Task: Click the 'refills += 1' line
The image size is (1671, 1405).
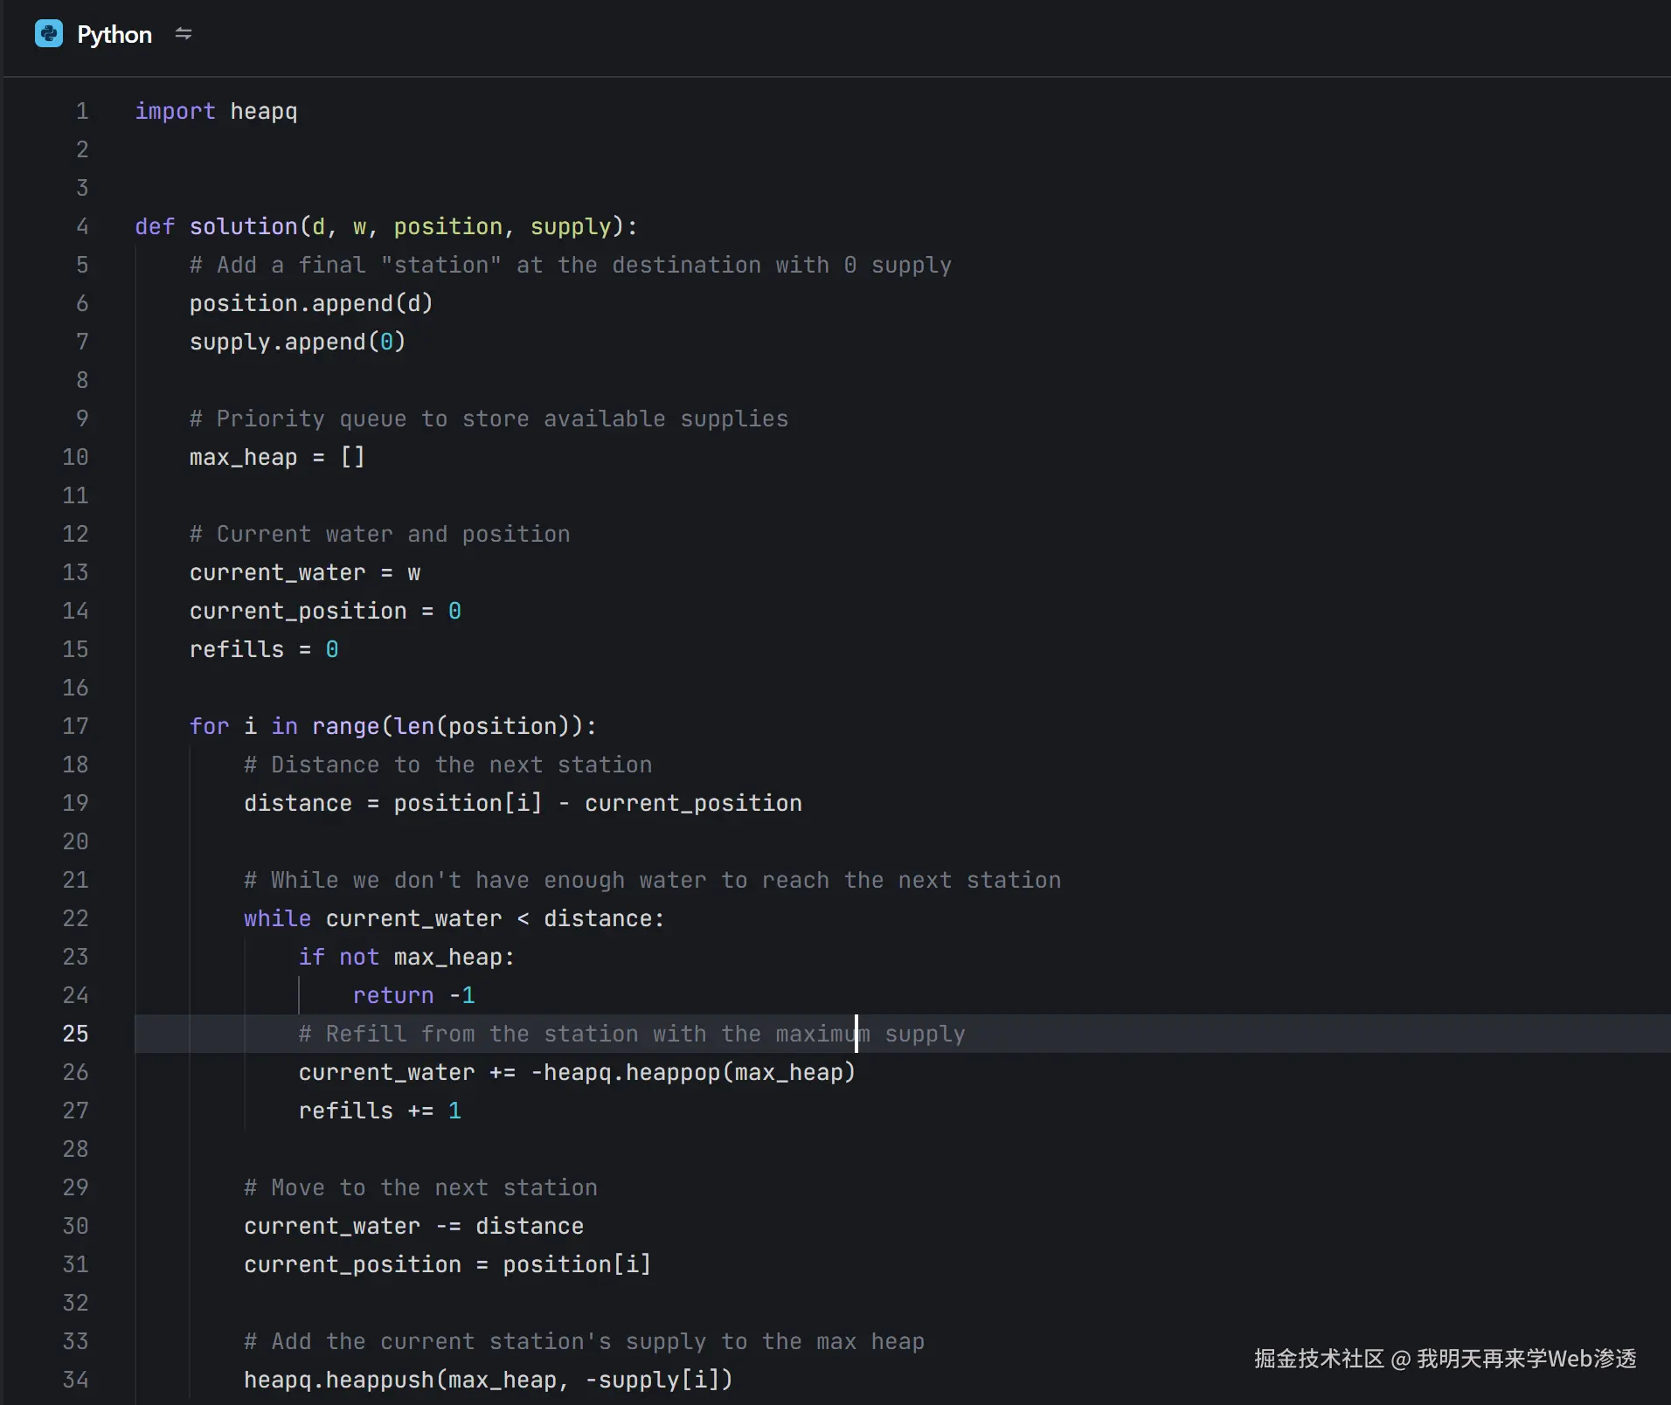Action: 380,1111
